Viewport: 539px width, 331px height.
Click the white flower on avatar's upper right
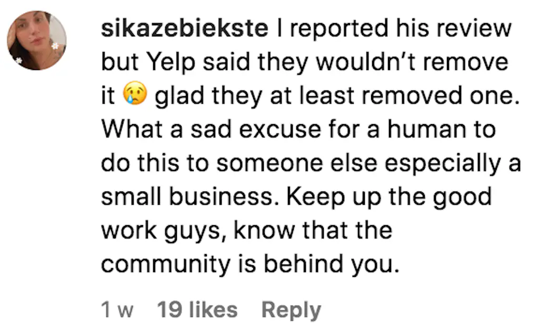[55, 46]
